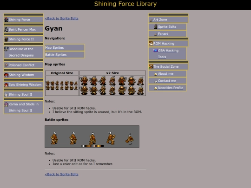Click the Epic Shining Wisdom icon
The height and width of the screenshot is (188, 251).
click(x=6, y=85)
